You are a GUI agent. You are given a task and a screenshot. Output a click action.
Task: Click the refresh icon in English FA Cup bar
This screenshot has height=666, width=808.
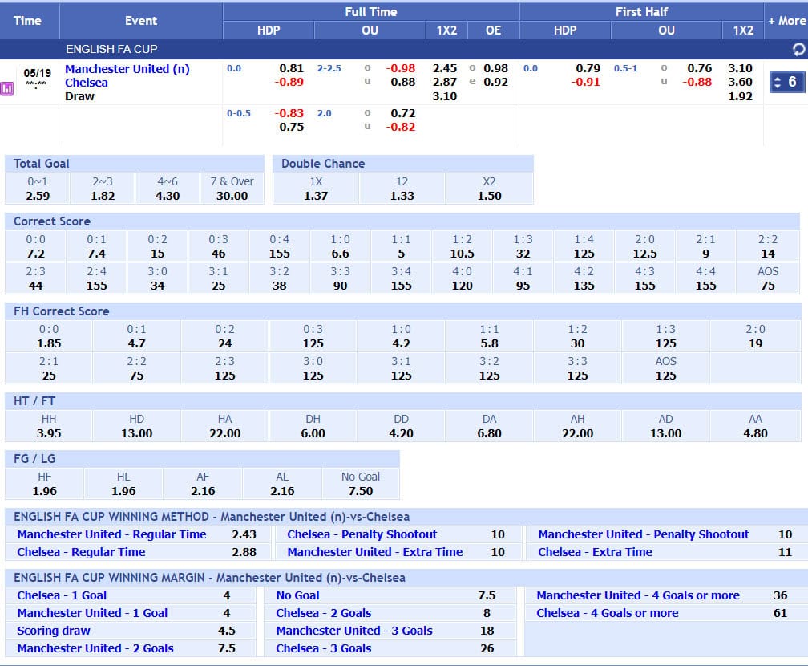[x=798, y=50]
